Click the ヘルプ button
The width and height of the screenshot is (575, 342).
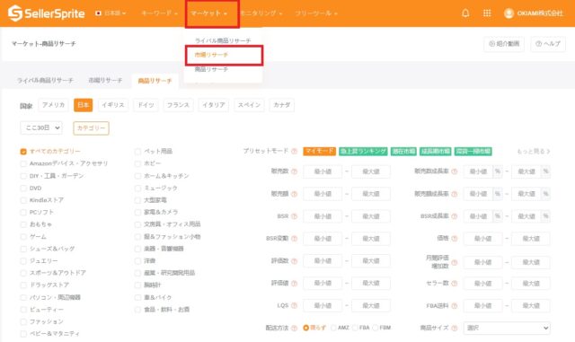[x=548, y=44]
